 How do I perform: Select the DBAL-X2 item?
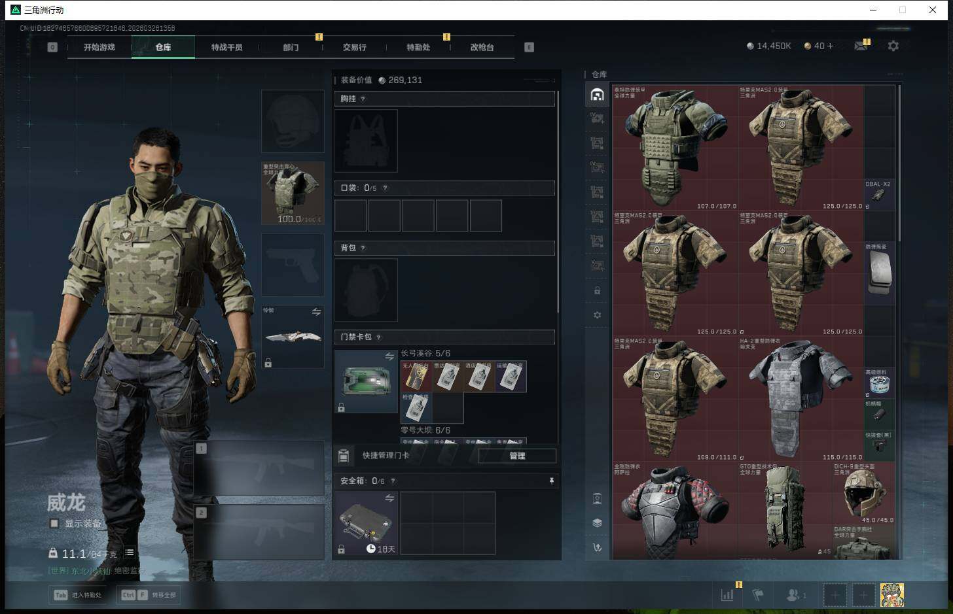(x=879, y=195)
